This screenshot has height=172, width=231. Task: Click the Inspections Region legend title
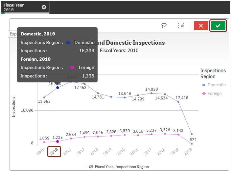coord(213,74)
